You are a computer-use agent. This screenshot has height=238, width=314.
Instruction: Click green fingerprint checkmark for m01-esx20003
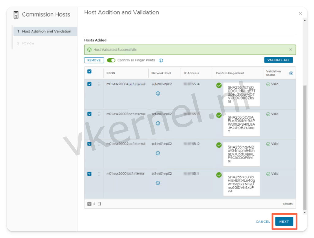219,115
